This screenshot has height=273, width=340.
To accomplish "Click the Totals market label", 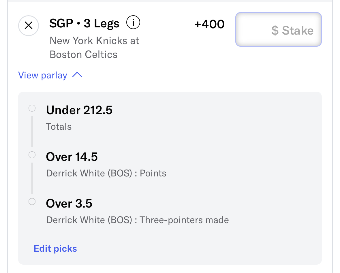I will (59, 127).
